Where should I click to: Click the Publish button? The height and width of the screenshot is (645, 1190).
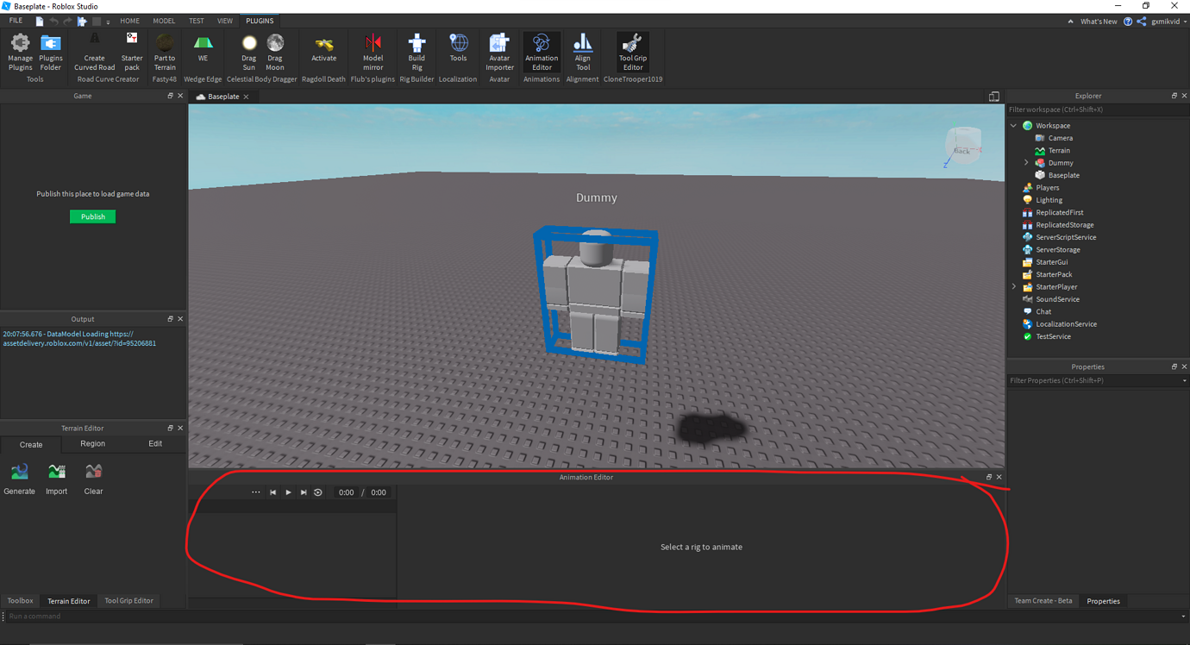click(x=92, y=216)
